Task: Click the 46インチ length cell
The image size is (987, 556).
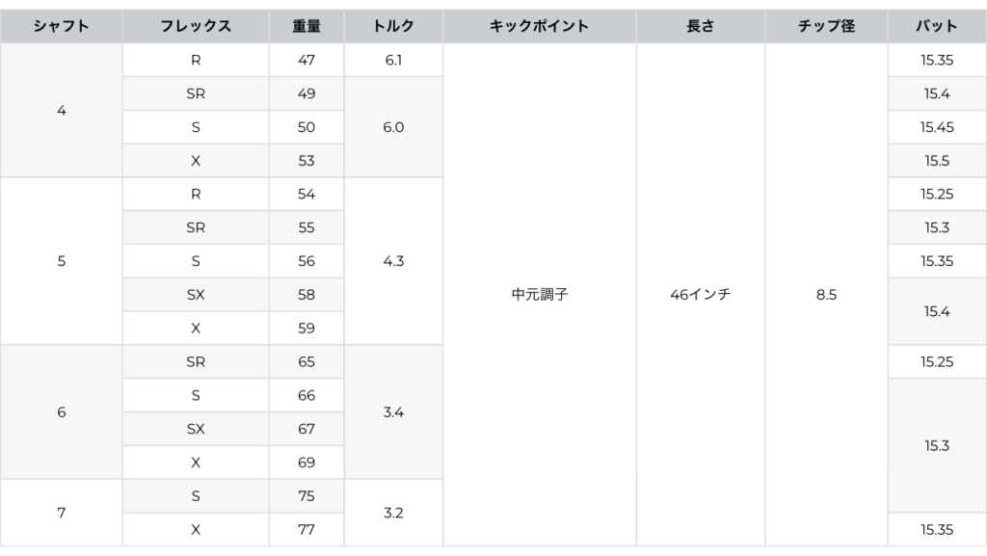Action: coord(700,295)
